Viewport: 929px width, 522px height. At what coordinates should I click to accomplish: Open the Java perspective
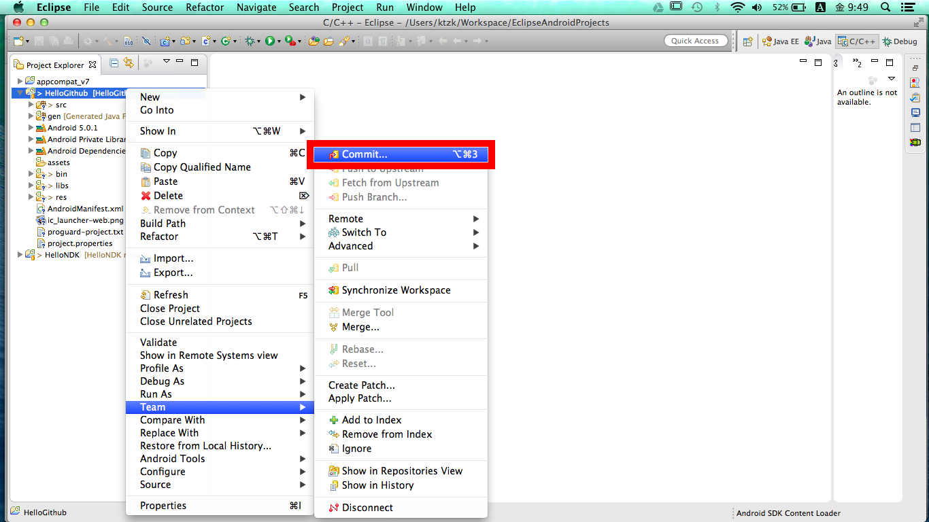(817, 41)
